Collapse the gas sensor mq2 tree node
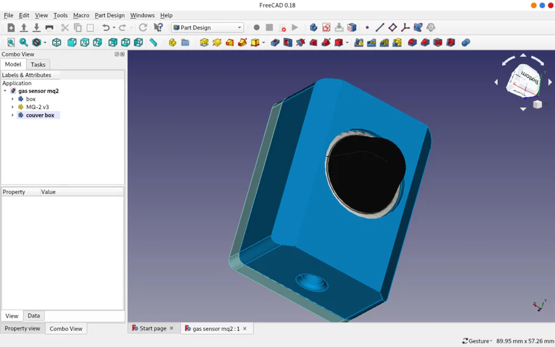 [x=6, y=91]
